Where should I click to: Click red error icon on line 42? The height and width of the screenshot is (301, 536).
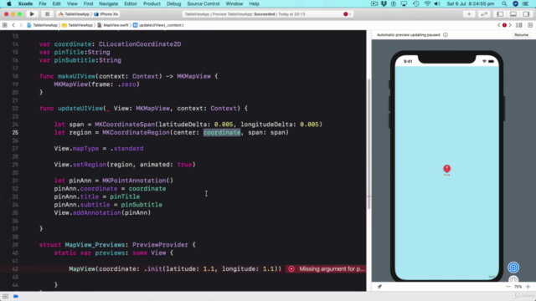(x=291, y=269)
